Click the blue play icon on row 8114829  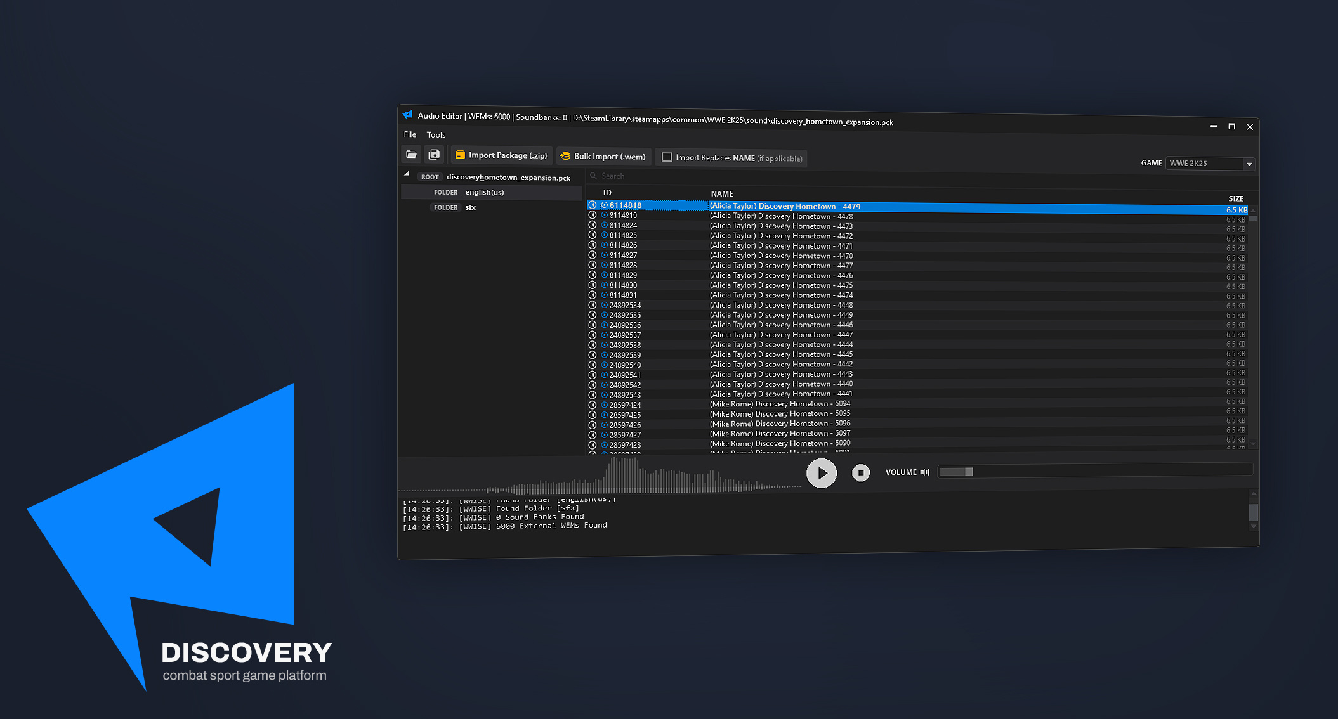pyautogui.click(x=605, y=275)
